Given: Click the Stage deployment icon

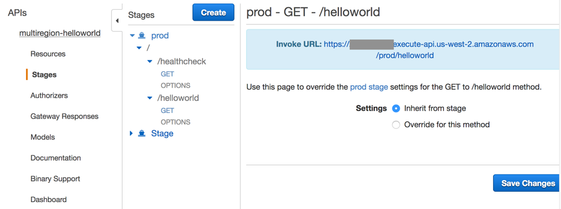Looking at the screenshot, I should [142, 134].
